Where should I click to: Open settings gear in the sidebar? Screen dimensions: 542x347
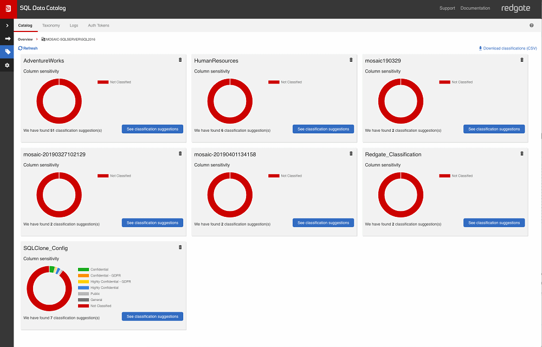click(7, 65)
